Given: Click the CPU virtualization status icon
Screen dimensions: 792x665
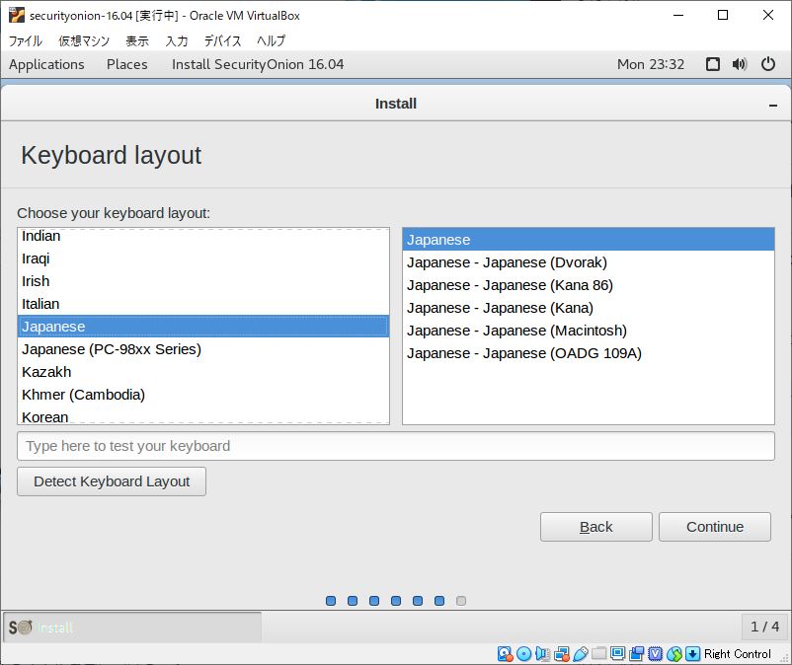Looking at the screenshot, I should coord(655,654).
